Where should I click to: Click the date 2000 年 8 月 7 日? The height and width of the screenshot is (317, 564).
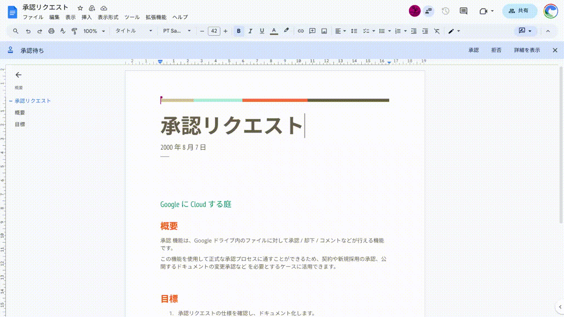point(183,147)
